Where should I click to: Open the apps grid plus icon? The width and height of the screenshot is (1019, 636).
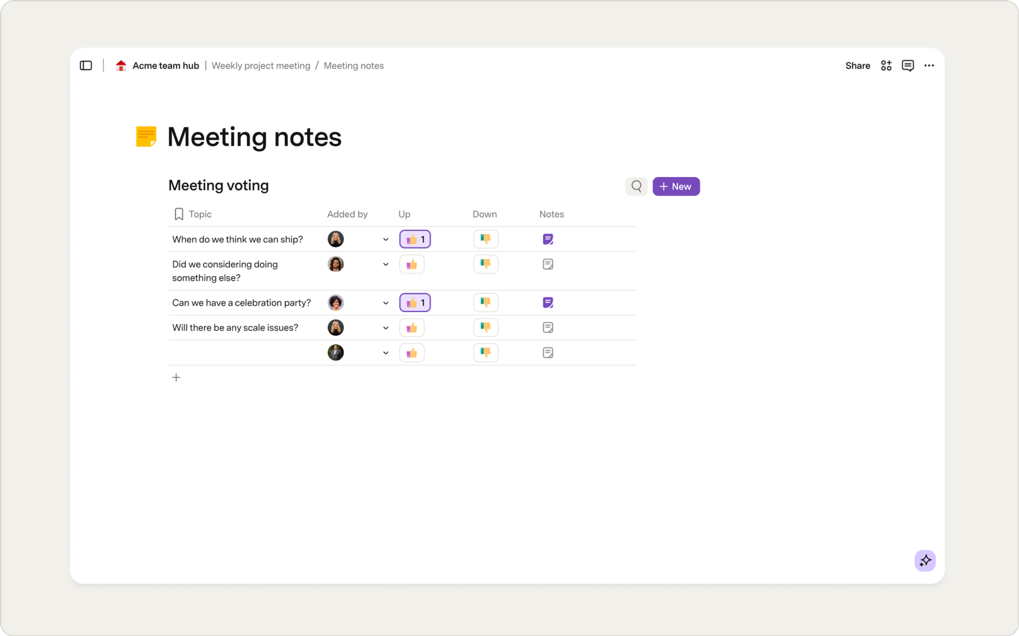886,66
